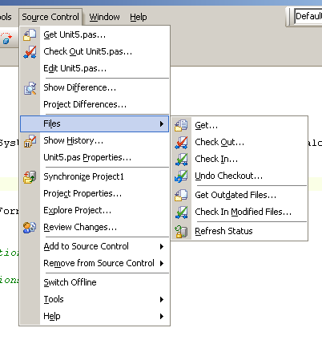Click the Refresh Status padlock icon
This screenshot has width=322, height=344.
click(x=181, y=232)
